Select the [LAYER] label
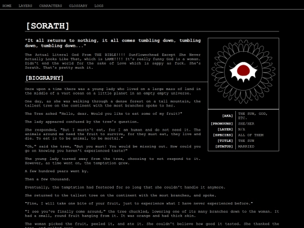Screen dimensions: 304x228 [225, 129]
